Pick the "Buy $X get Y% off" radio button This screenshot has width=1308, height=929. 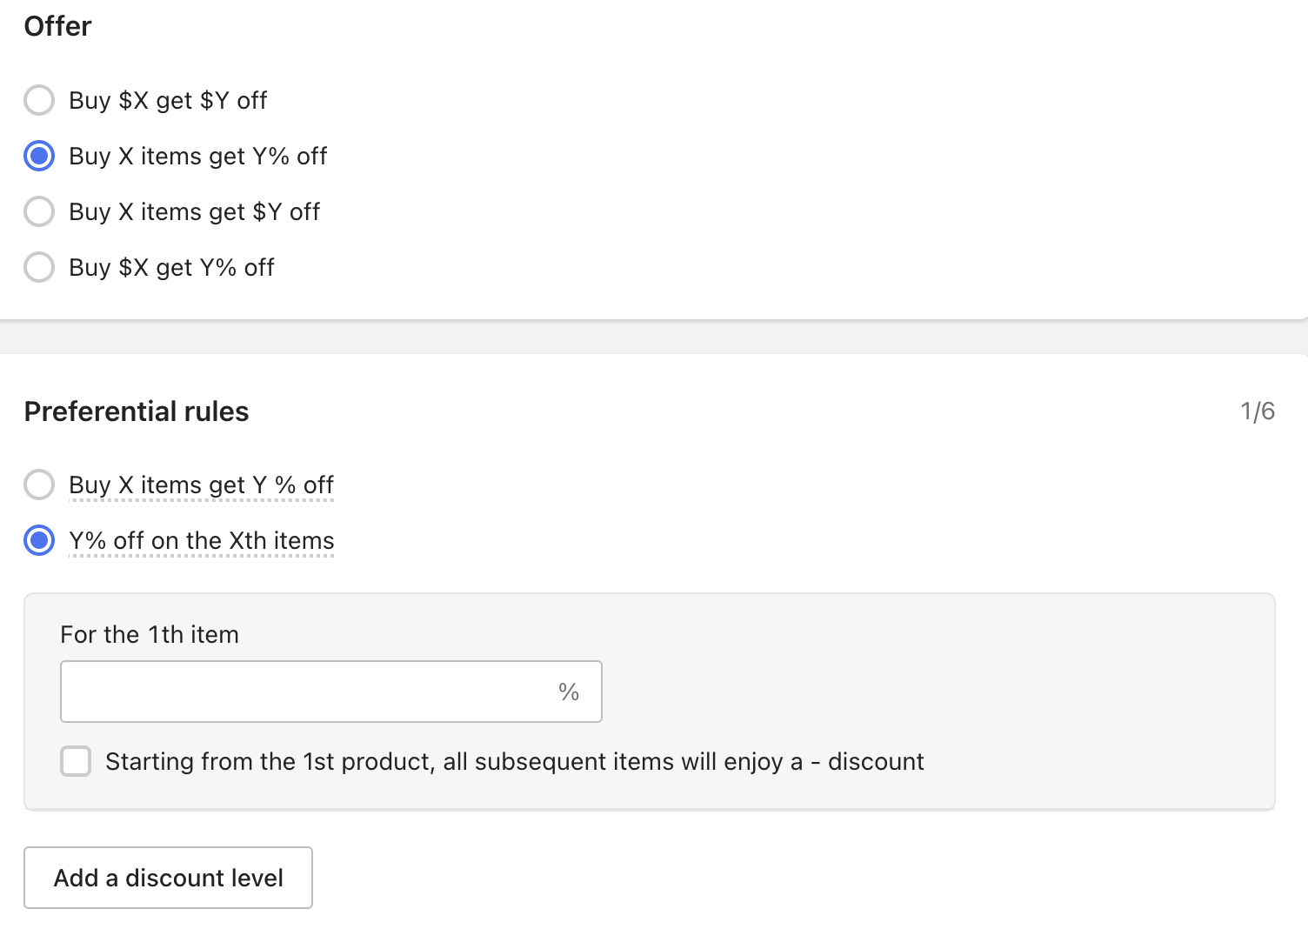(39, 267)
